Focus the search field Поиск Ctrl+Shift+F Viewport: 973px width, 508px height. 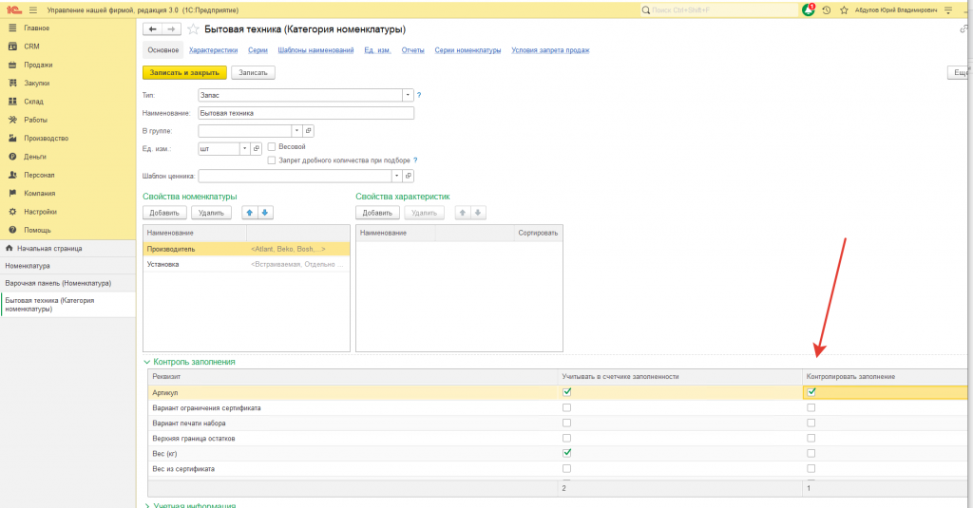719,9
